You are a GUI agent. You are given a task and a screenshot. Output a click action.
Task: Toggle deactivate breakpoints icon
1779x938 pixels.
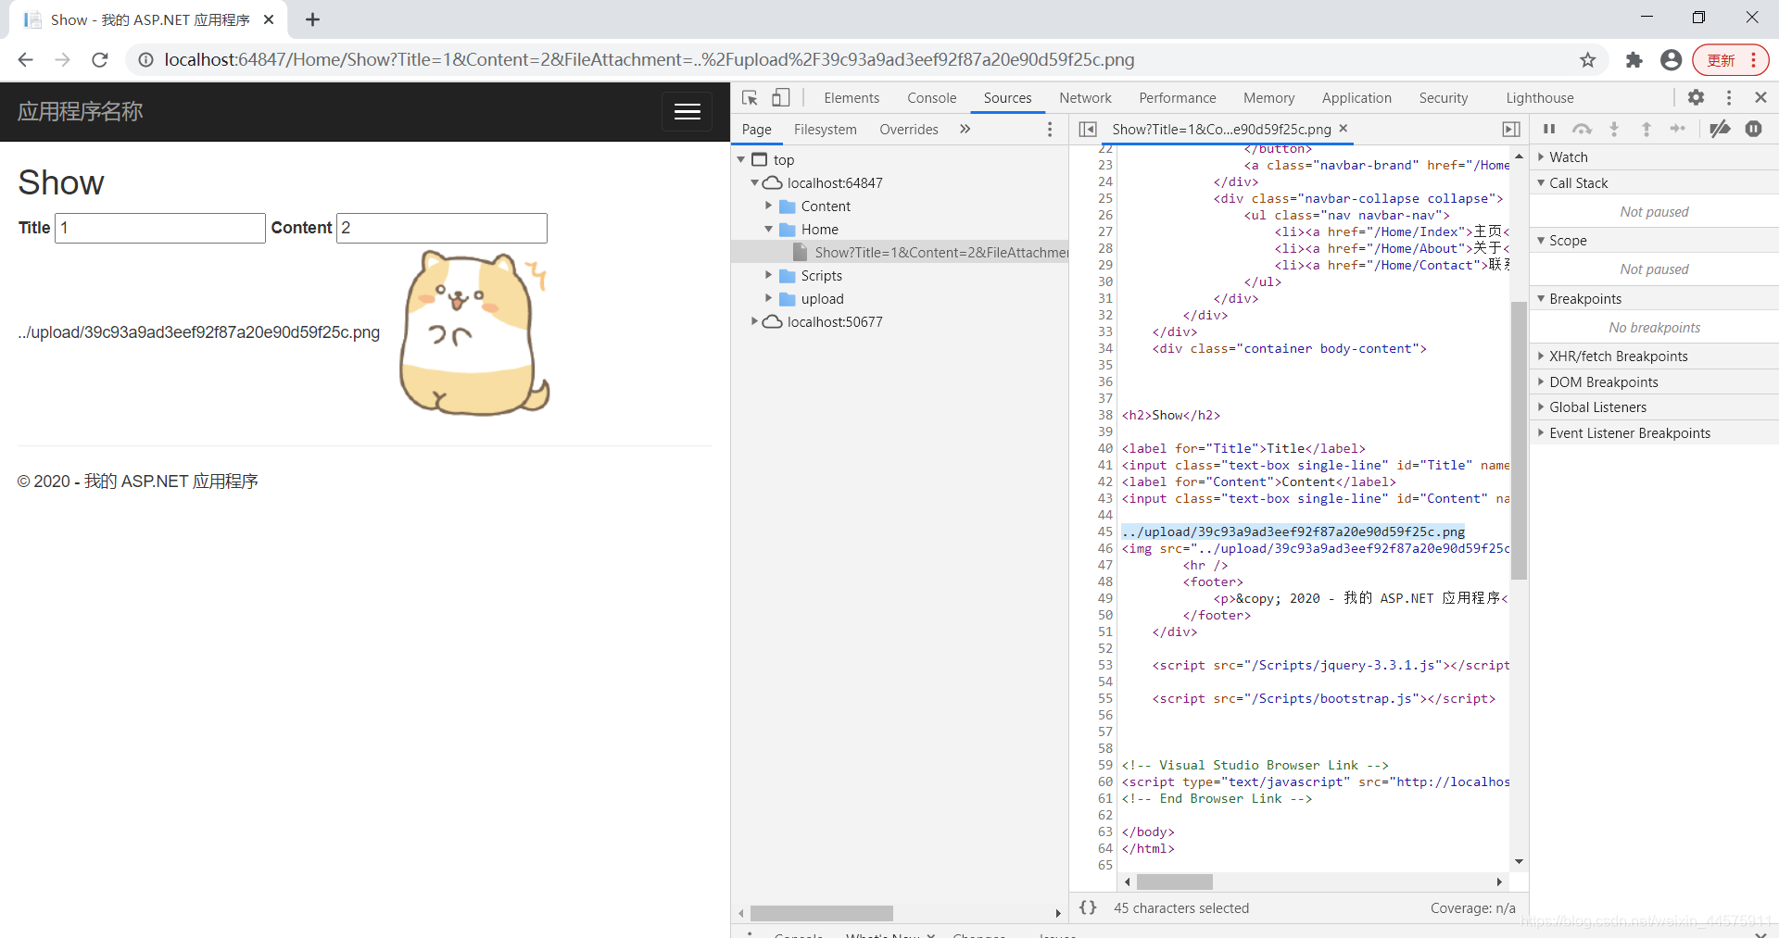(1720, 130)
